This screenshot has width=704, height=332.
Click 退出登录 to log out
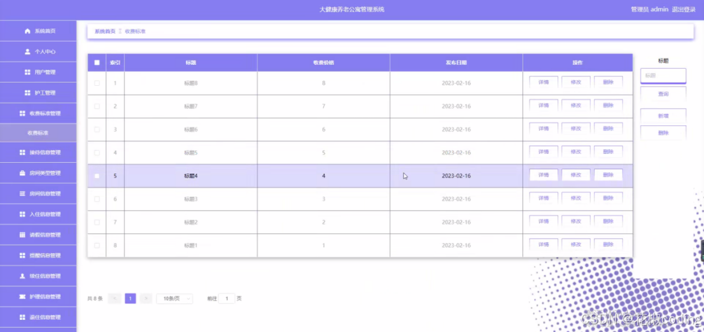pyautogui.click(x=684, y=10)
